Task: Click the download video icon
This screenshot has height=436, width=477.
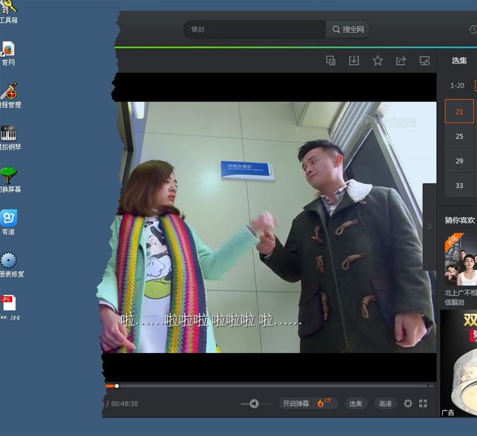Action: (x=354, y=61)
